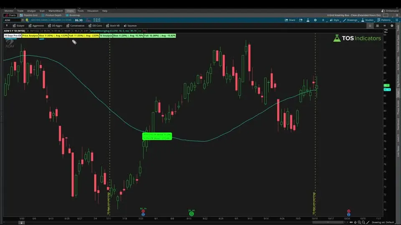Open the Product Depth sub-tab
Image resolution: width=401 pixels, height=225 pixels.
51,15
